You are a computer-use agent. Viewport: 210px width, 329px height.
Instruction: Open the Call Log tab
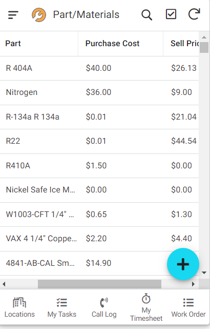pos(104,307)
